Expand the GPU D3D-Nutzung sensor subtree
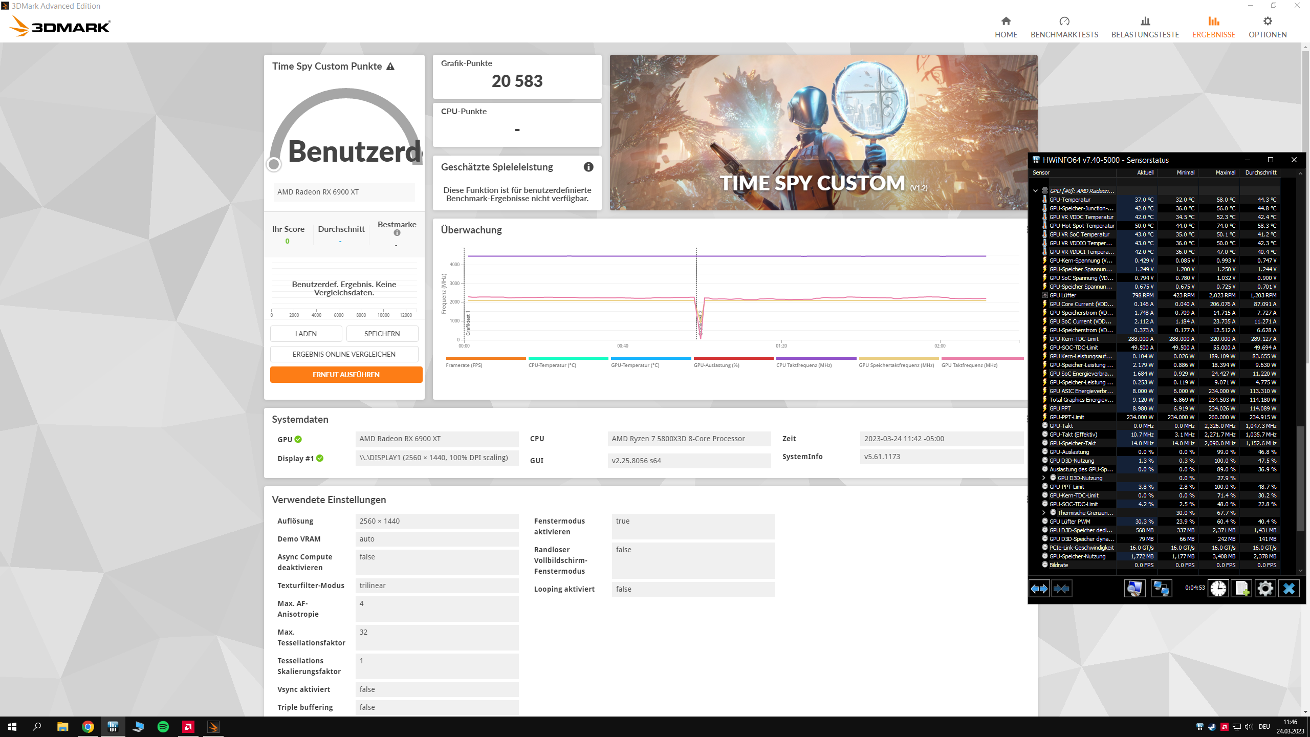The height and width of the screenshot is (737, 1310). click(x=1043, y=478)
